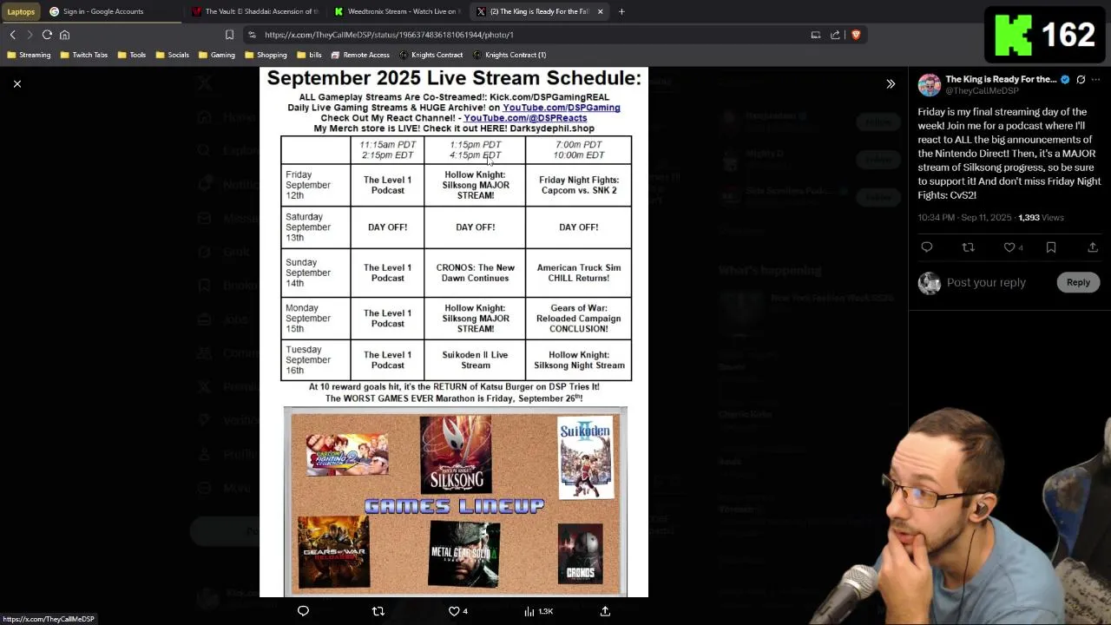Bookmark this page with the bookmark icon

[x=229, y=35]
